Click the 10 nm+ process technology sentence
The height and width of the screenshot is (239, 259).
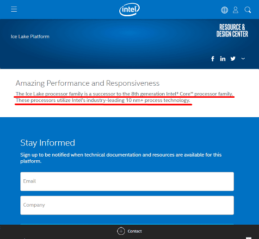pyautogui.click(x=103, y=100)
